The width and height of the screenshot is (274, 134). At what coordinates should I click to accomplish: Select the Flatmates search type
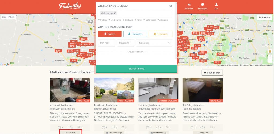tap(135, 34)
